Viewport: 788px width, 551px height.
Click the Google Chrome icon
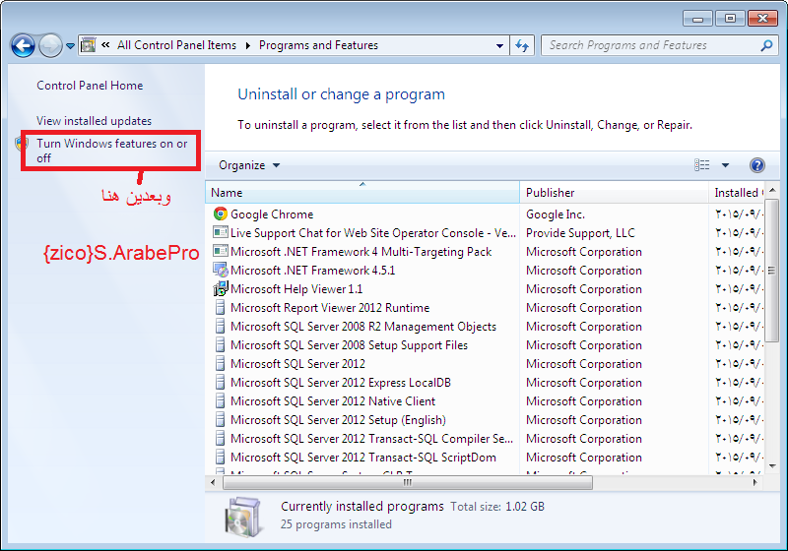click(220, 214)
